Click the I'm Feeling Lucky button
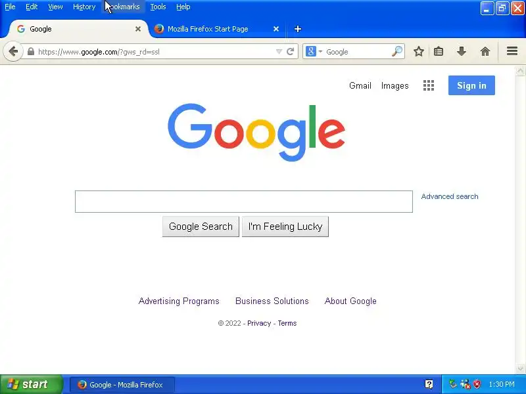Viewport: 526px width, 394px height. click(285, 227)
